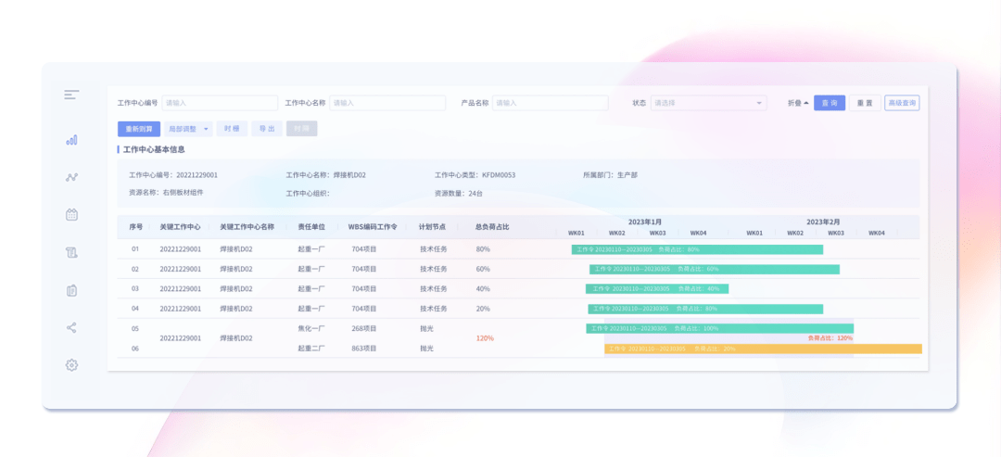This screenshot has width=1001, height=457.
Task: Click the 2023年2月 timeline header
Action: [x=823, y=222]
